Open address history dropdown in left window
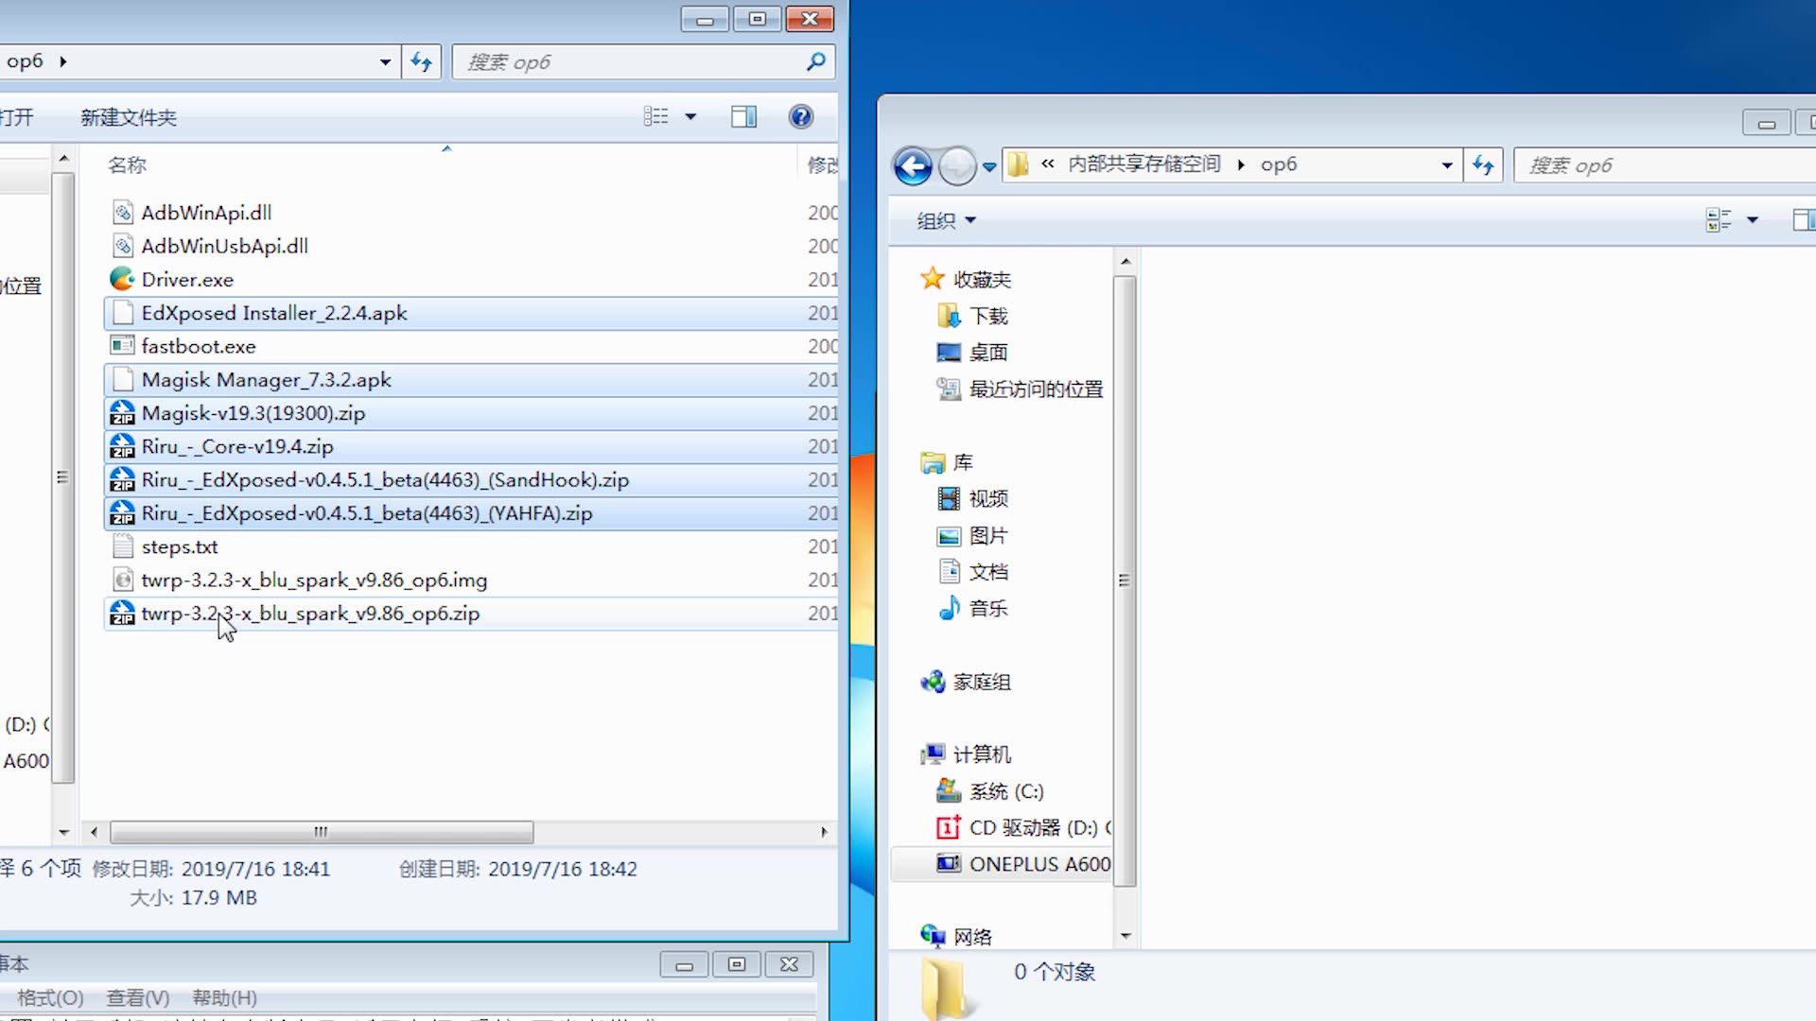The height and width of the screenshot is (1021, 1816). [x=385, y=62]
